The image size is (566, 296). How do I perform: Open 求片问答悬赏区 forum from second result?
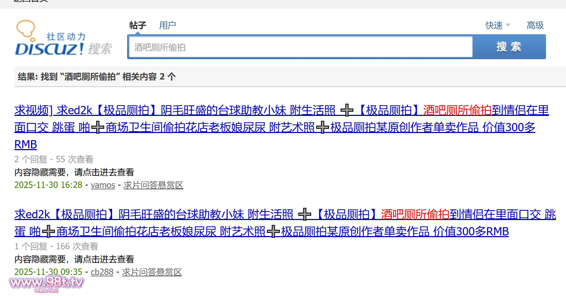[152, 272]
